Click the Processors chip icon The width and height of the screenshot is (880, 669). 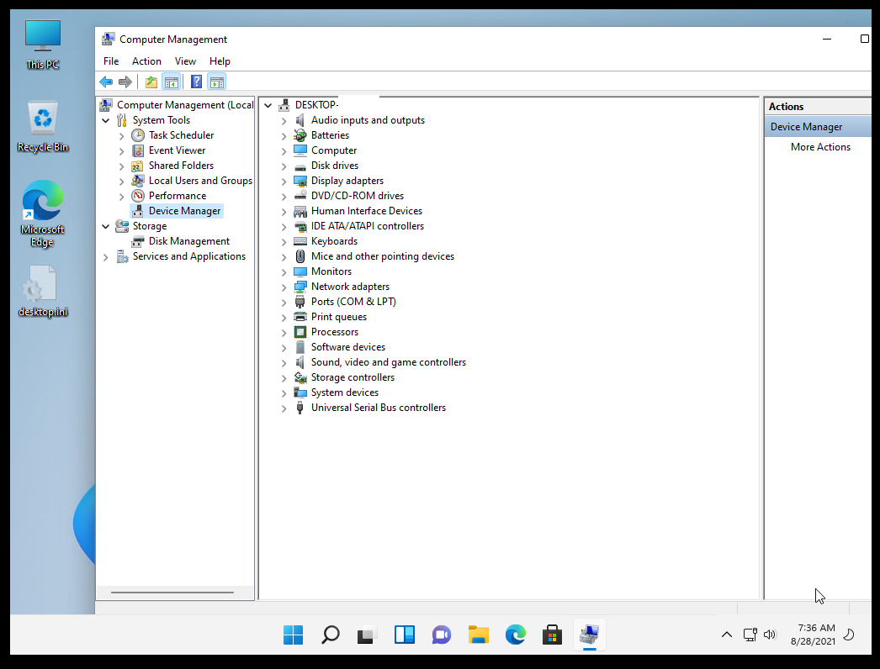coord(300,332)
